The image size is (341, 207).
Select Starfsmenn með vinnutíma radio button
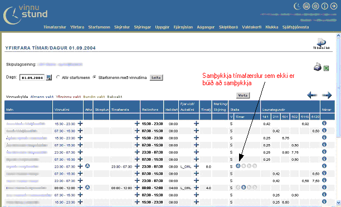[94, 77]
